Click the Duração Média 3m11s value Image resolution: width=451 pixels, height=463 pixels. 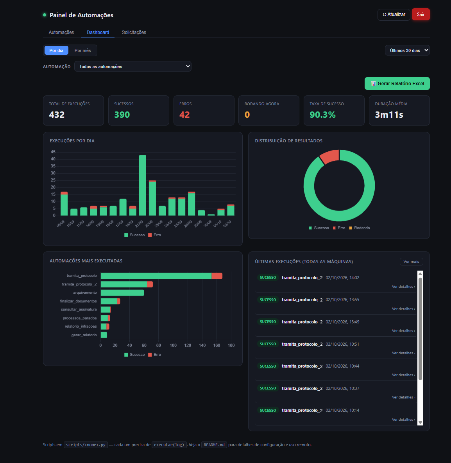click(389, 115)
